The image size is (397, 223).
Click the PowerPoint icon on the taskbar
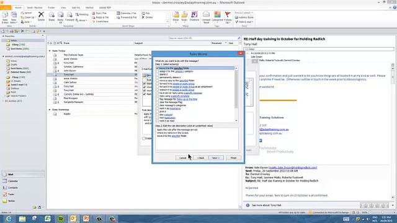pyautogui.click(x=86, y=219)
